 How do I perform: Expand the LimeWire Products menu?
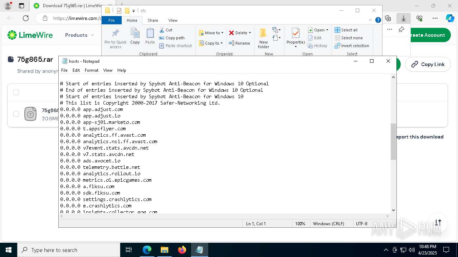pyautogui.click(x=79, y=35)
